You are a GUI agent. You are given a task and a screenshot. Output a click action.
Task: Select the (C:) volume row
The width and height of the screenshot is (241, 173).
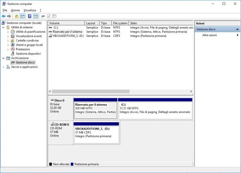(120, 28)
